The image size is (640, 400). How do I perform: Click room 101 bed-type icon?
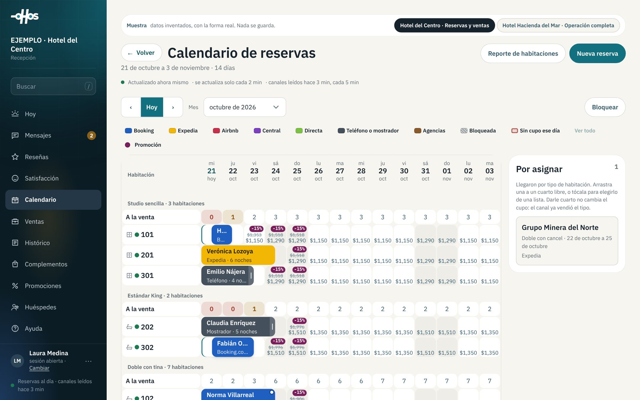[x=129, y=235]
